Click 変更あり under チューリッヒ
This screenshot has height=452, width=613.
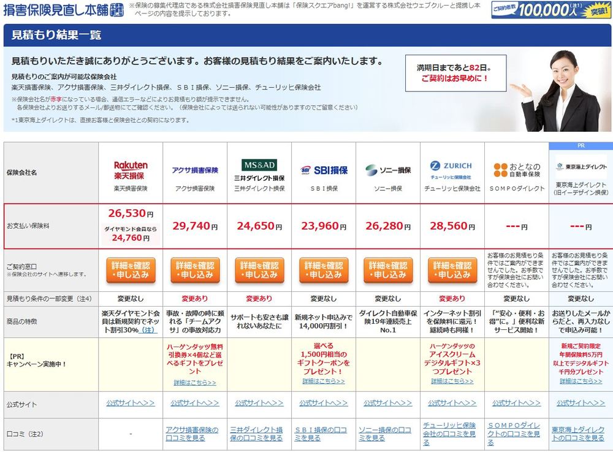(452, 299)
